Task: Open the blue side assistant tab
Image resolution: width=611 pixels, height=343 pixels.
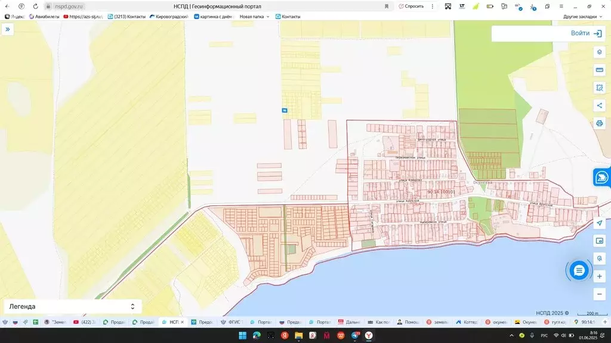Action: (602, 177)
